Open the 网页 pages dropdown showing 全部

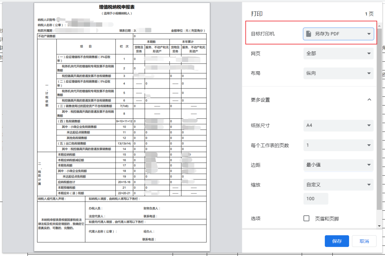338,54
